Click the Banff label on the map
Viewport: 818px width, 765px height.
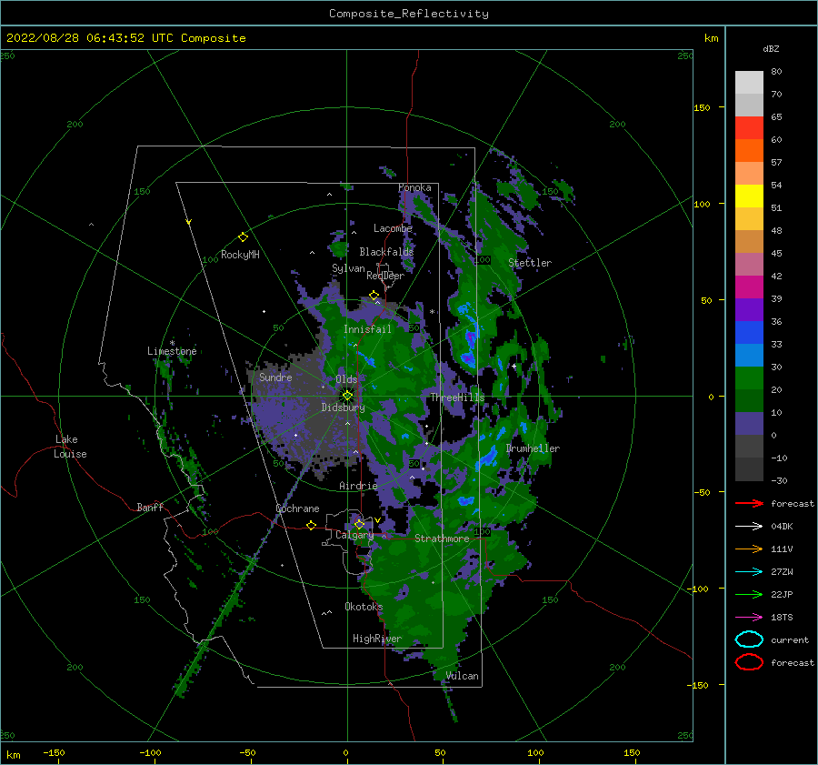coord(150,508)
